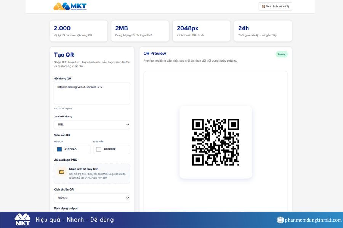The width and height of the screenshot is (343, 228).
Task: Click the Định dạng output label
Action: [66, 208]
